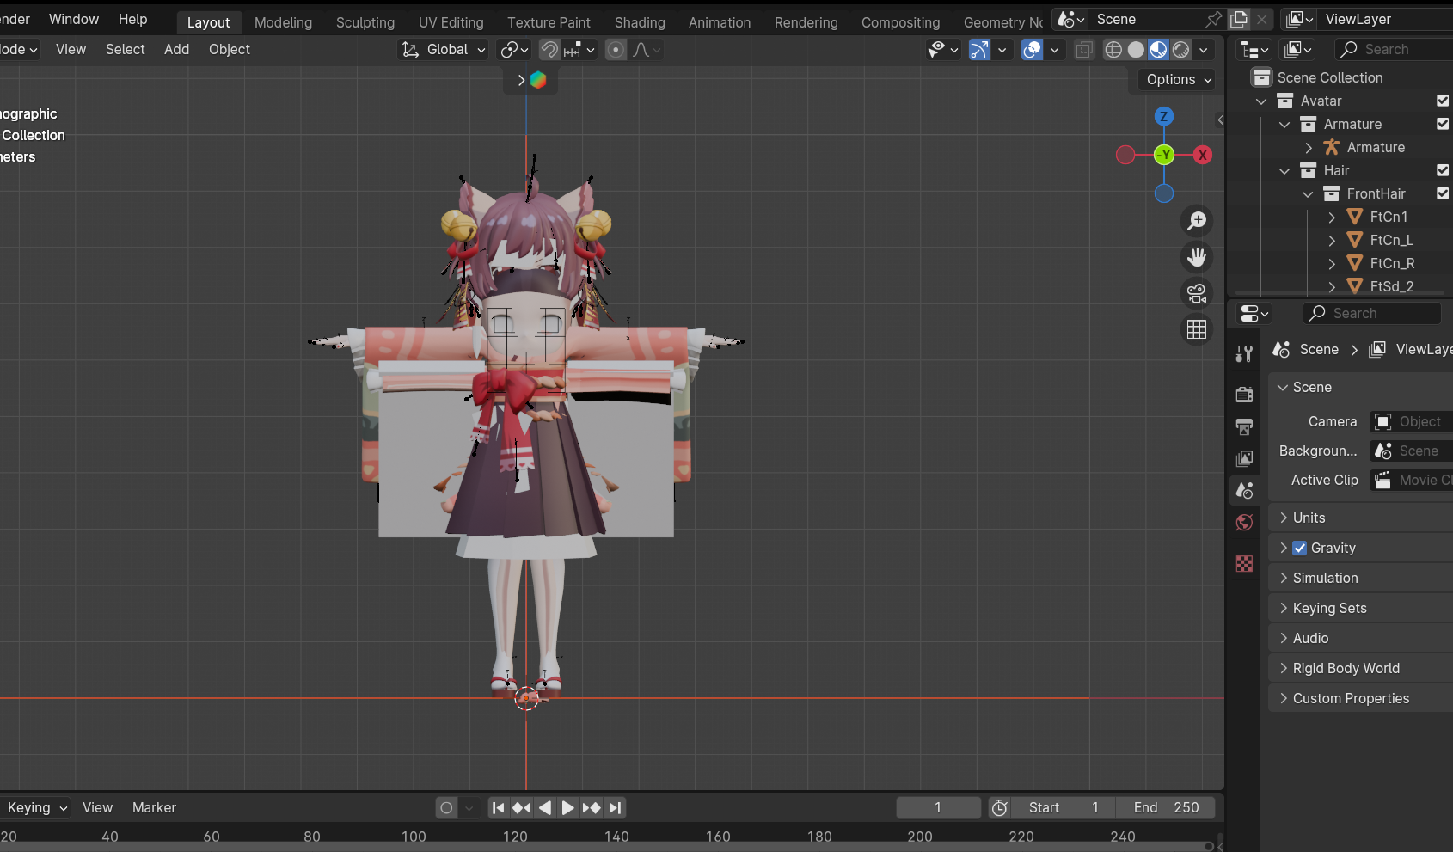Toggle the Gravity checkbox
1453x852 pixels.
point(1300,548)
